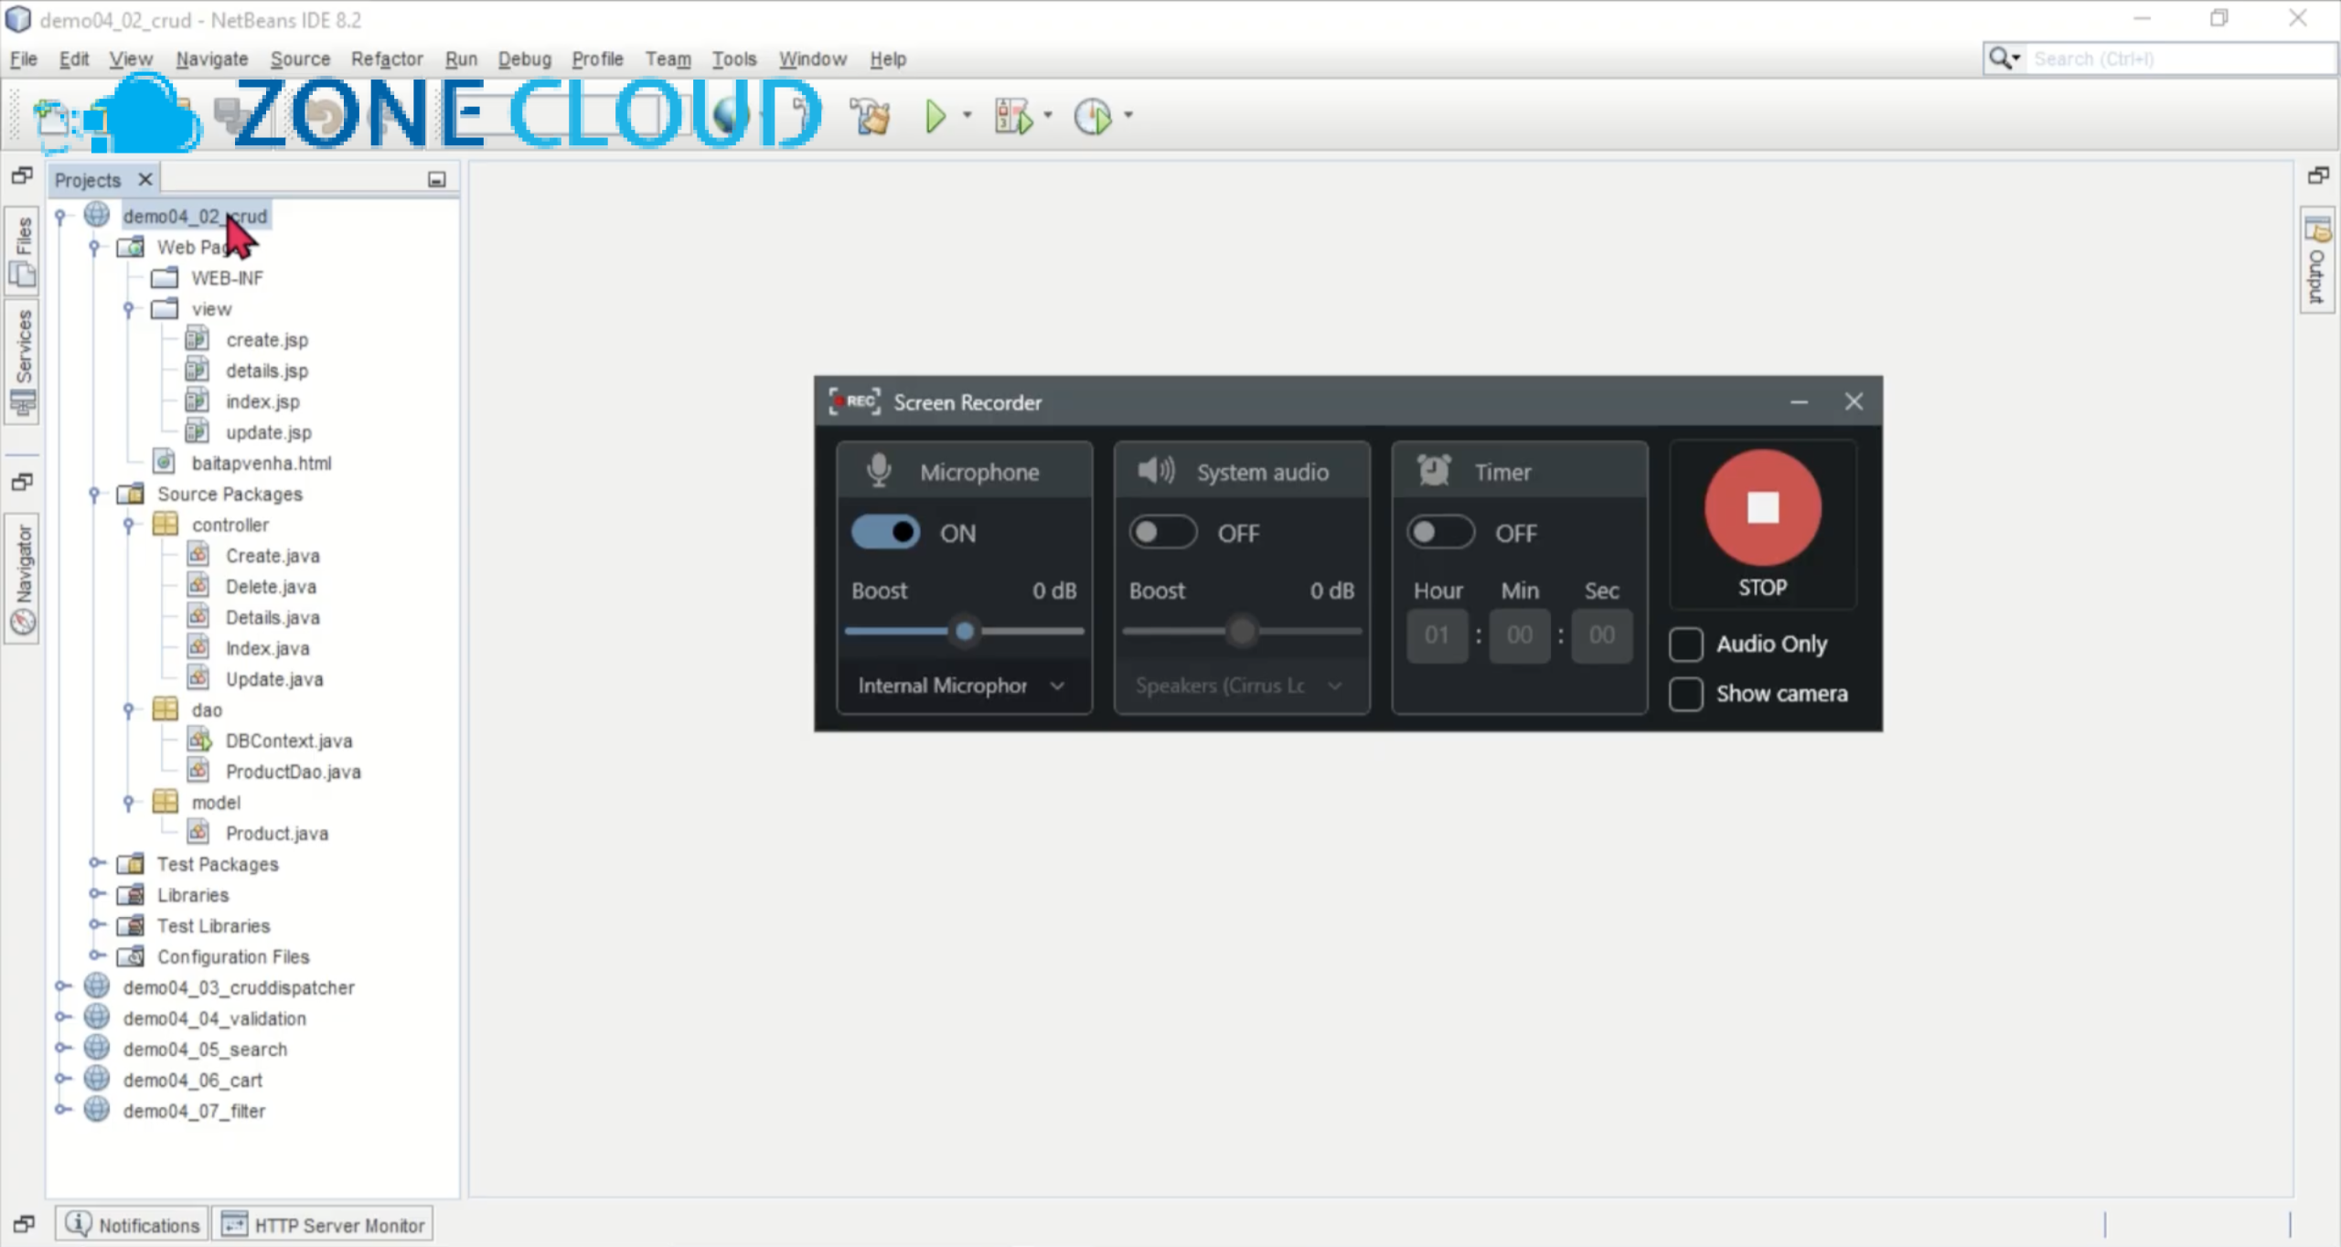Check the Show camera checkbox
Viewport: 2341px width, 1247px height.
click(x=1685, y=695)
